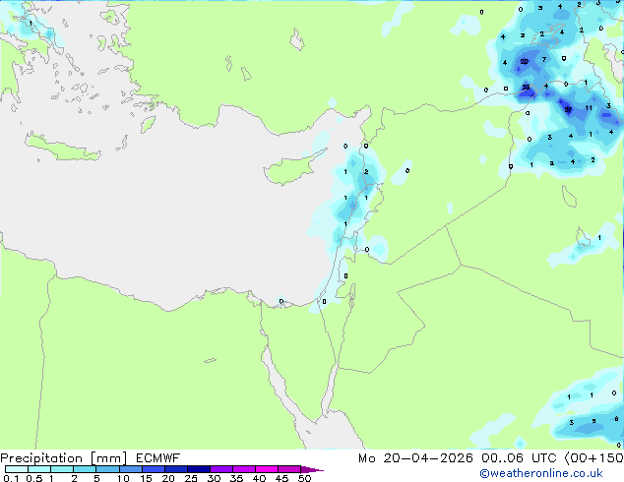
Task: Click the legend label '0.5'
Action: pyautogui.click(x=33, y=478)
